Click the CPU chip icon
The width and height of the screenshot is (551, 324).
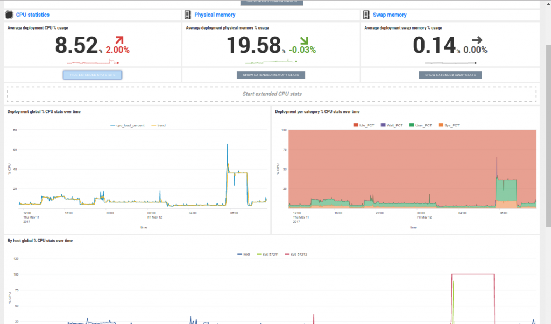click(9, 15)
